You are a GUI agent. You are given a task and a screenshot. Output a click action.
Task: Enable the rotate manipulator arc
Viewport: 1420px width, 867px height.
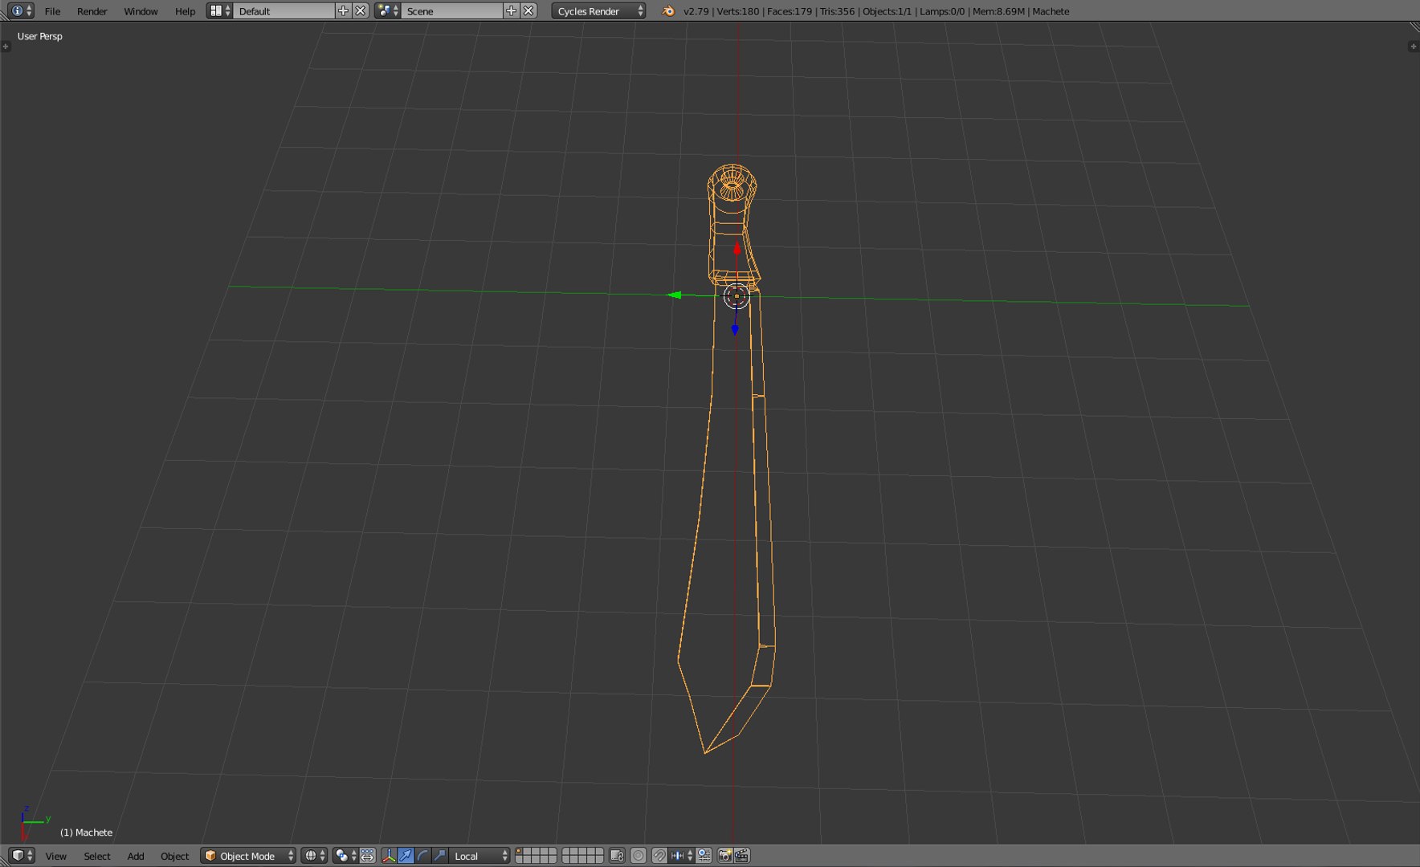(x=423, y=856)
